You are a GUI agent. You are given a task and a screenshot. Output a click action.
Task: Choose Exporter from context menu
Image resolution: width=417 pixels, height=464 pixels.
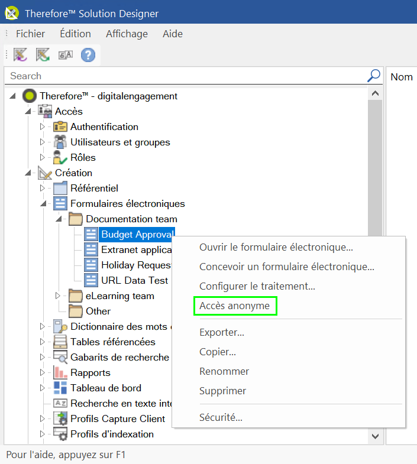pyautogui.click(x=289, y=332)
